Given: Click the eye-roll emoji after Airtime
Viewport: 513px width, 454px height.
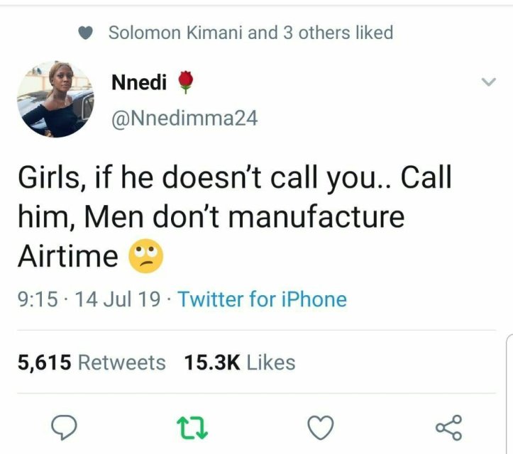Looking at the screenshot, I should coord(145,256).
